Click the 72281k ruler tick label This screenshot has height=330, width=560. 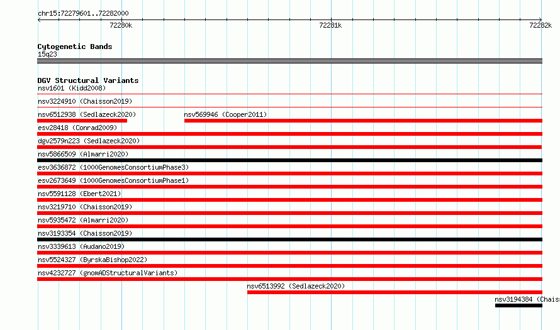tap(330, 25)
